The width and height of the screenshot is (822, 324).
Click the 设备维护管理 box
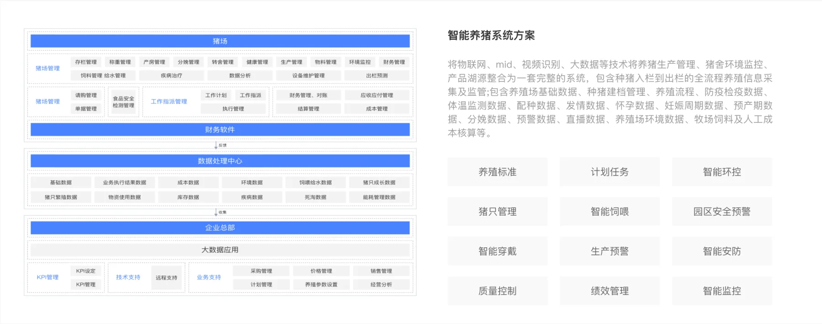point(309,76)
